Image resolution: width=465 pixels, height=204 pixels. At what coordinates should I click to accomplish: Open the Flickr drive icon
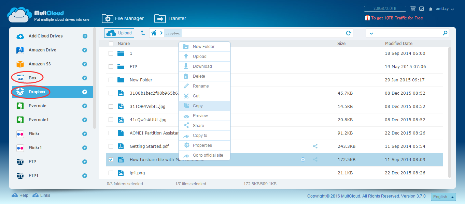tap(20, 134)
